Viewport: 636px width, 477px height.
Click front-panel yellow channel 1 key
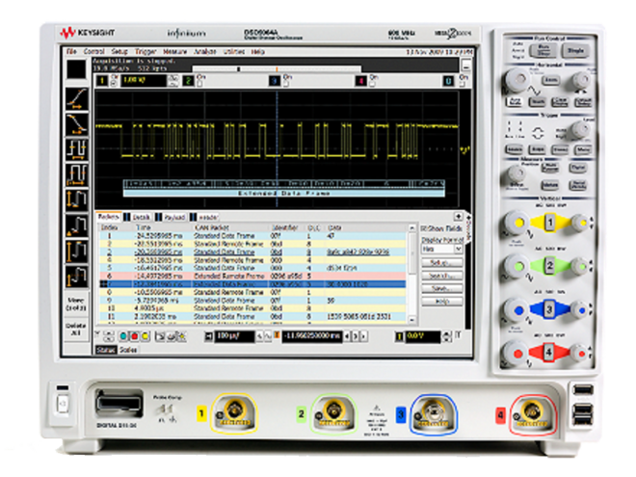tap(550, 223)
